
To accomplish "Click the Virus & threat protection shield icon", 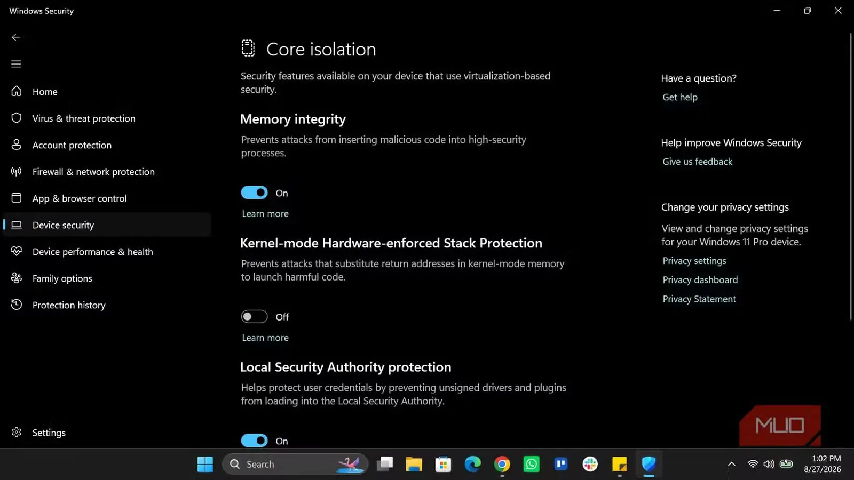I will [x=17, y=118].
